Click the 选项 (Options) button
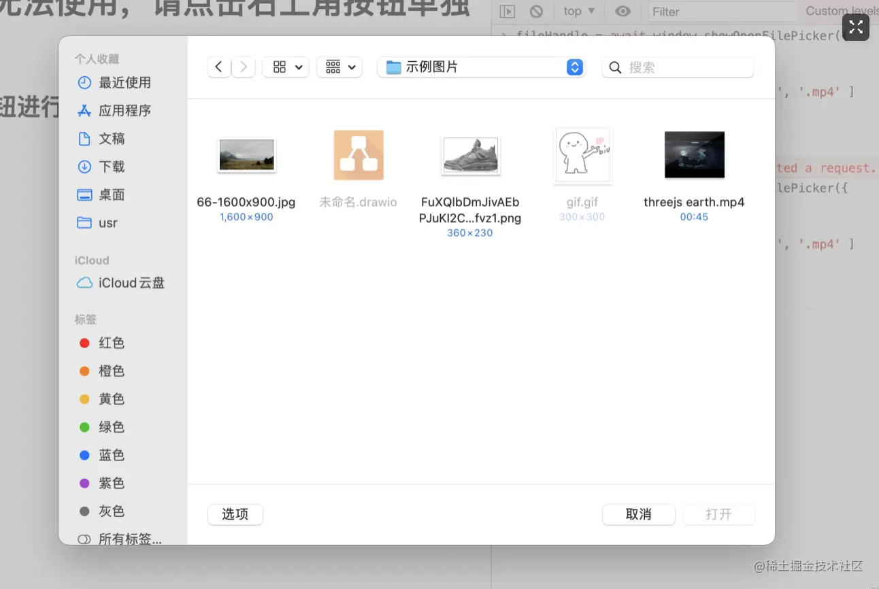 pyautogui.click(x=235, y=515)
